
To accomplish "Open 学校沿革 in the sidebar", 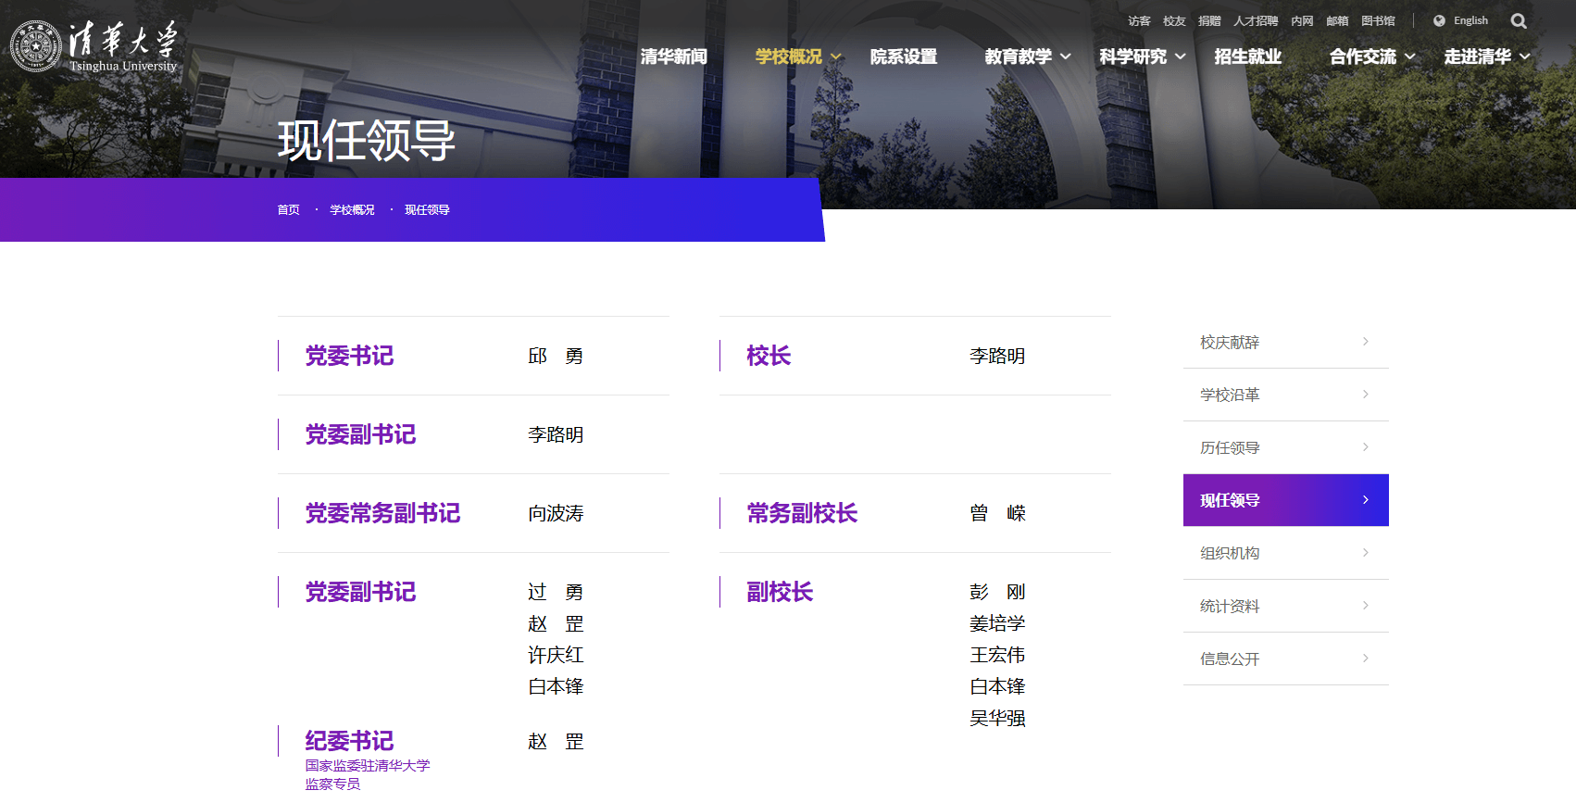I will (1286, 395).
